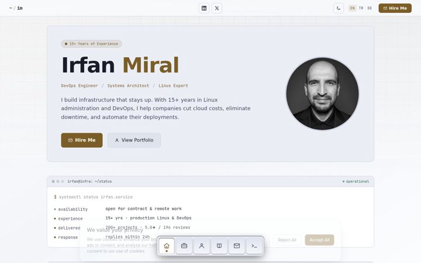Open the LinkedIn profile icon
This screenshot has width=421, height=263.
click(204, 8)
